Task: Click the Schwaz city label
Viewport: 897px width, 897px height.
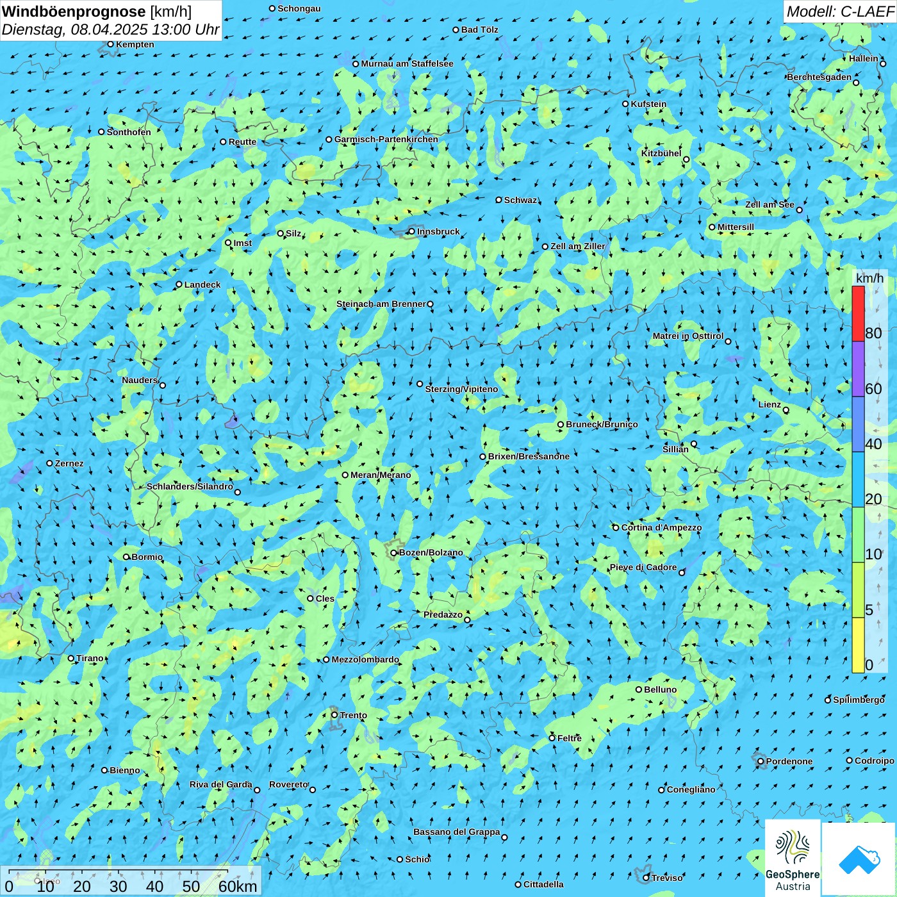Action: point(521,200)
